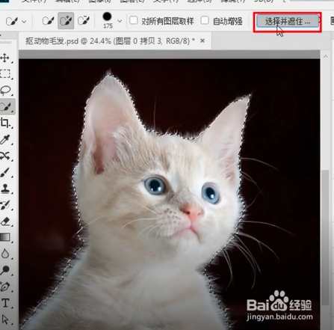Enable 对所有图层取样 checkbox

coord(134,20)
